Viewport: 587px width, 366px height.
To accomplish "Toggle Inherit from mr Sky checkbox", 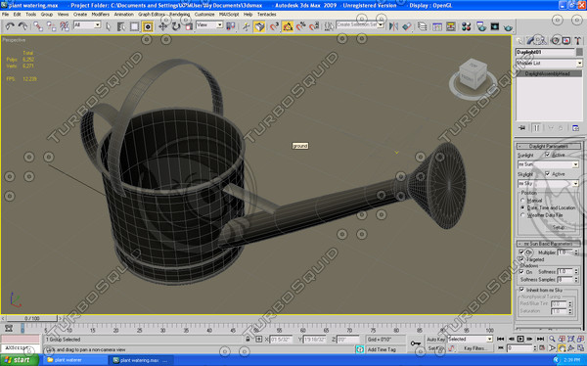I will pyautogui.click(x=521, y=290).
